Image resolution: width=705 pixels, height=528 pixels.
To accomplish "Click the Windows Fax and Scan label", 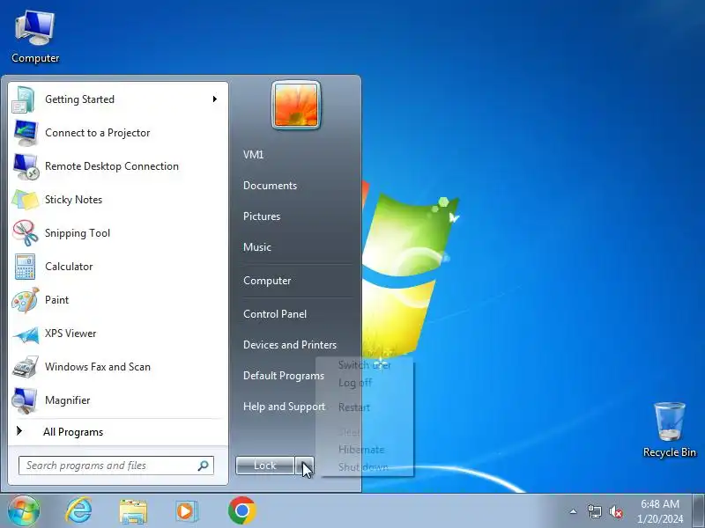I will point(98,367).
